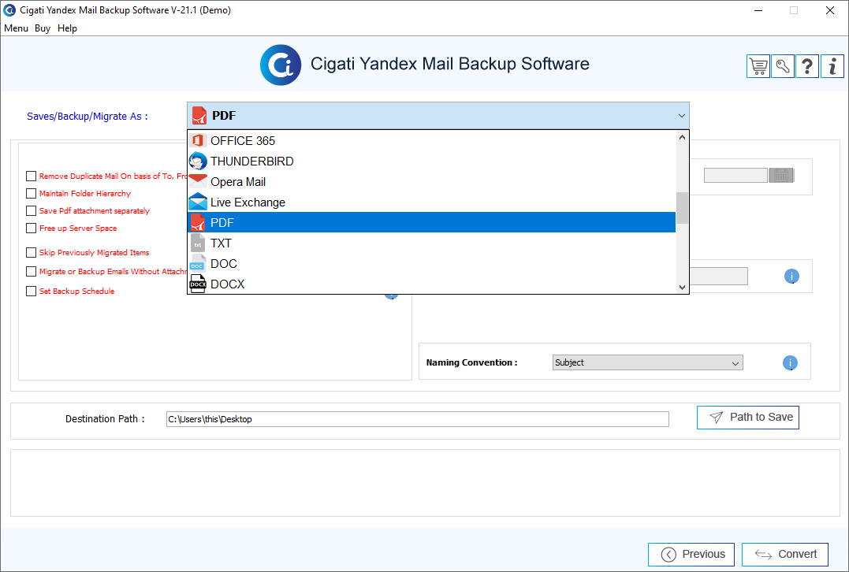The image size is (849, 572).
Task: Click the DOC file icon in list
Action: 198,264
